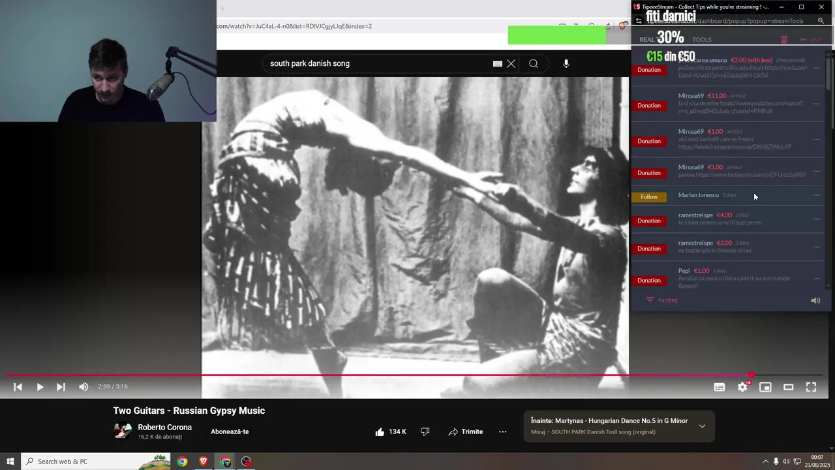Click the progress bar scrubber handle
This screenshot has width=835, height=470.
pyautogui.click(x=751, y=375)
